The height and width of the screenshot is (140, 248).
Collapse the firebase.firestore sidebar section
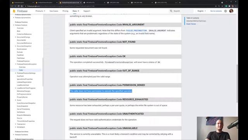14,25
